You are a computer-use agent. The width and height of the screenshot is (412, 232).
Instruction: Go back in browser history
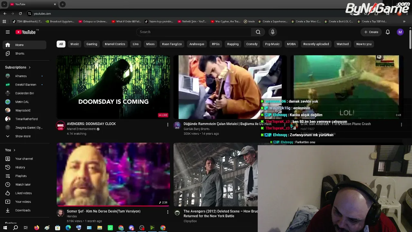coord(5,14)
